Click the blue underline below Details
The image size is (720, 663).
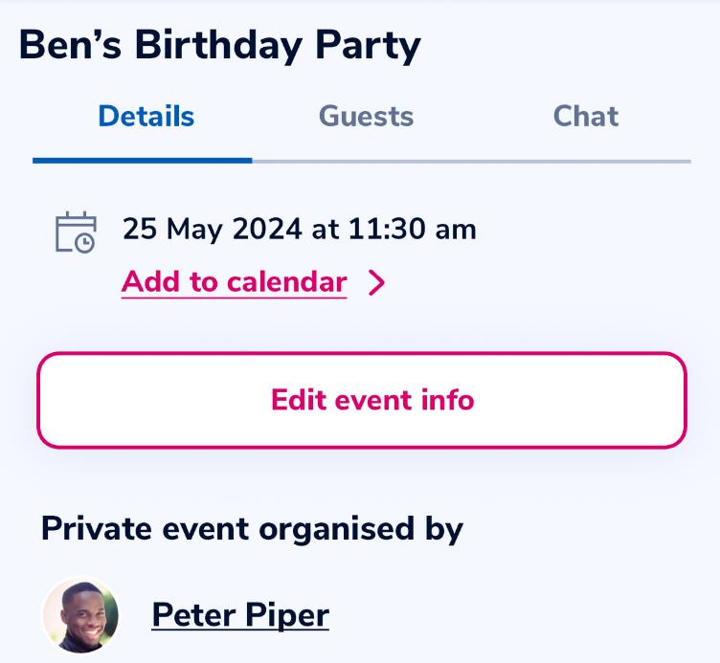[x=143, y=161]
